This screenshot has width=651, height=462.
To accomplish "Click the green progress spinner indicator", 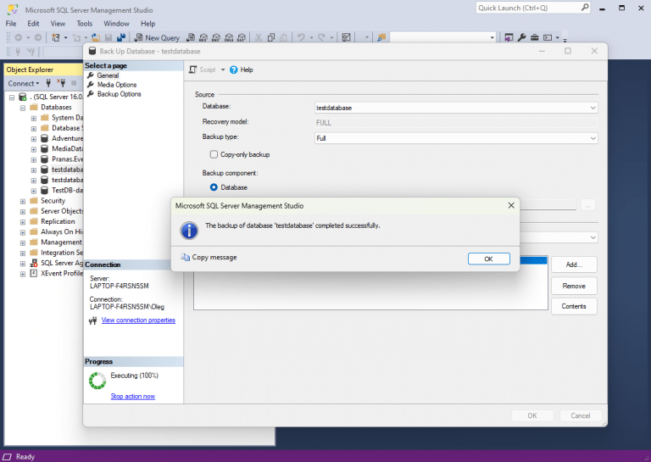I will pyautogui.click(x=97, y=381).
